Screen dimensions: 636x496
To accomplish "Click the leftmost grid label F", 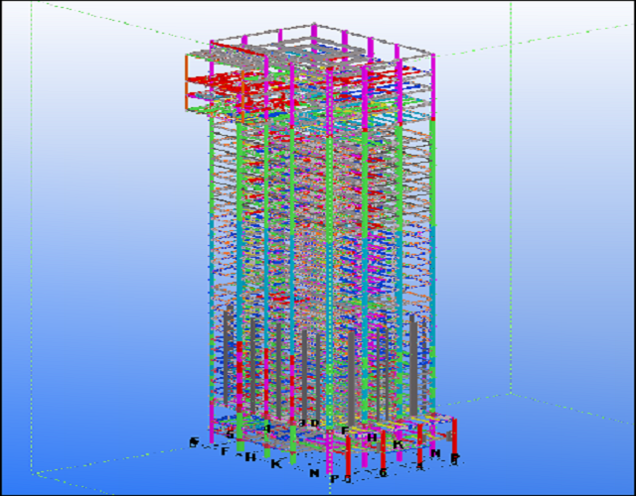I will [225, 451].
